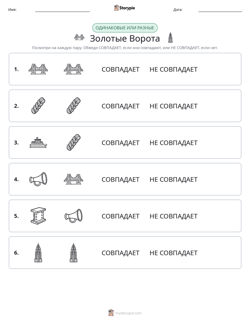Image resolution: width=250 pixels, height=323 pixels.
Task: Click the first bridge icon in row 1
Action: 38,69
